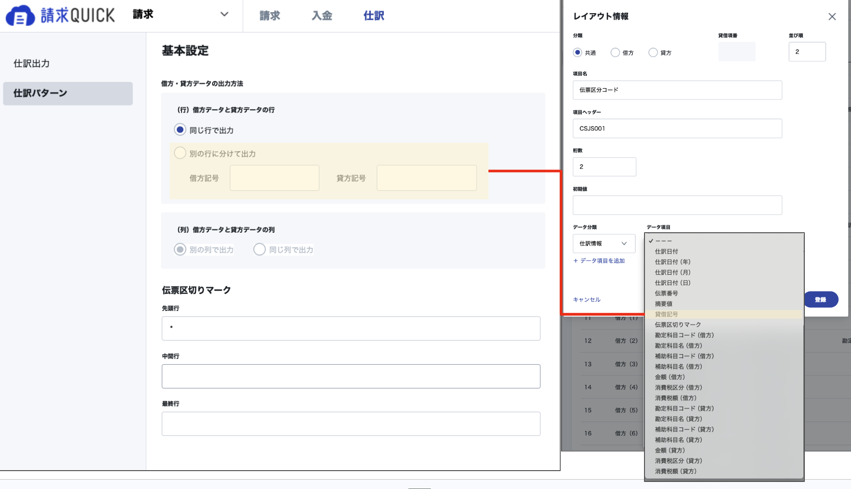Switch to the 入金 tab
Viewport: 851px width, 489px height.
coord(322,16)
